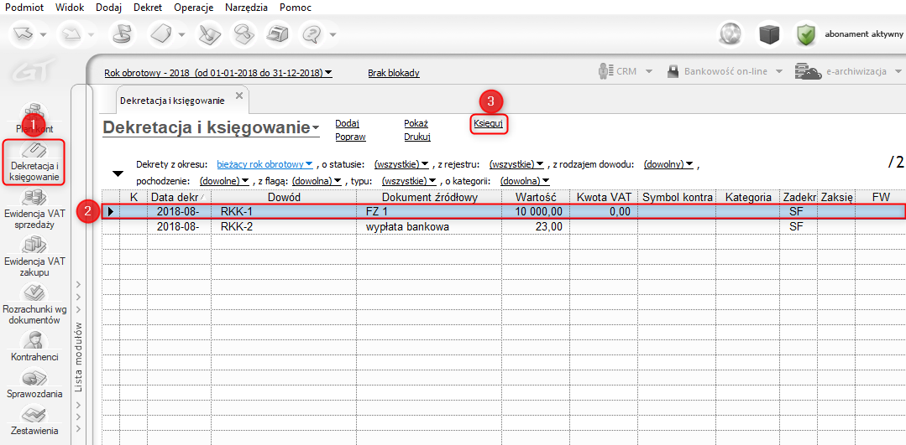
Task: Open the bieżący rok obrotowy period dropdown
Action: click(x=264, y=164)
